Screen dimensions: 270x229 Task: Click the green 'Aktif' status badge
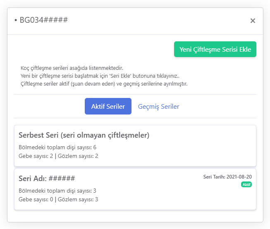point(246,185)
